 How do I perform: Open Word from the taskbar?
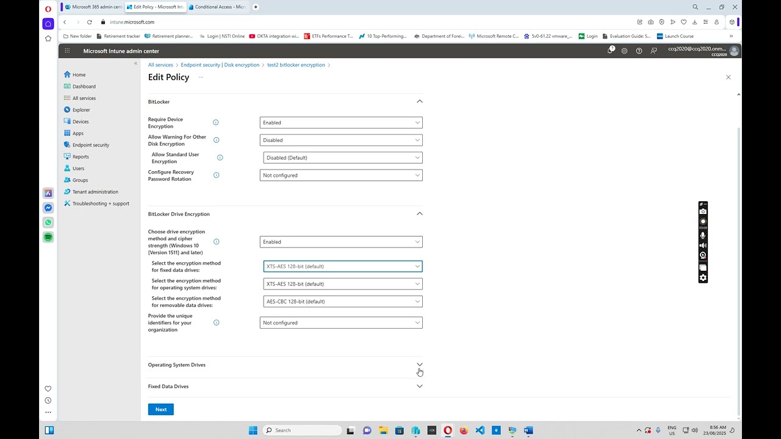point(528,430)
